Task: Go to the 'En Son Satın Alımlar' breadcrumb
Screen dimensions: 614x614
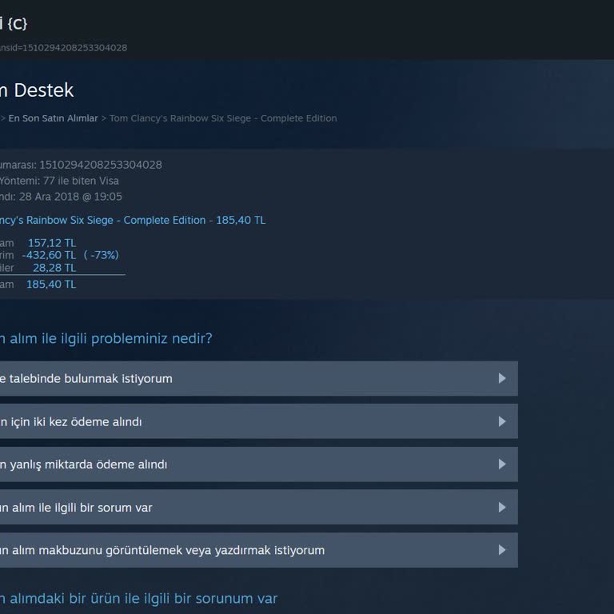Action: tap(53, 118)
